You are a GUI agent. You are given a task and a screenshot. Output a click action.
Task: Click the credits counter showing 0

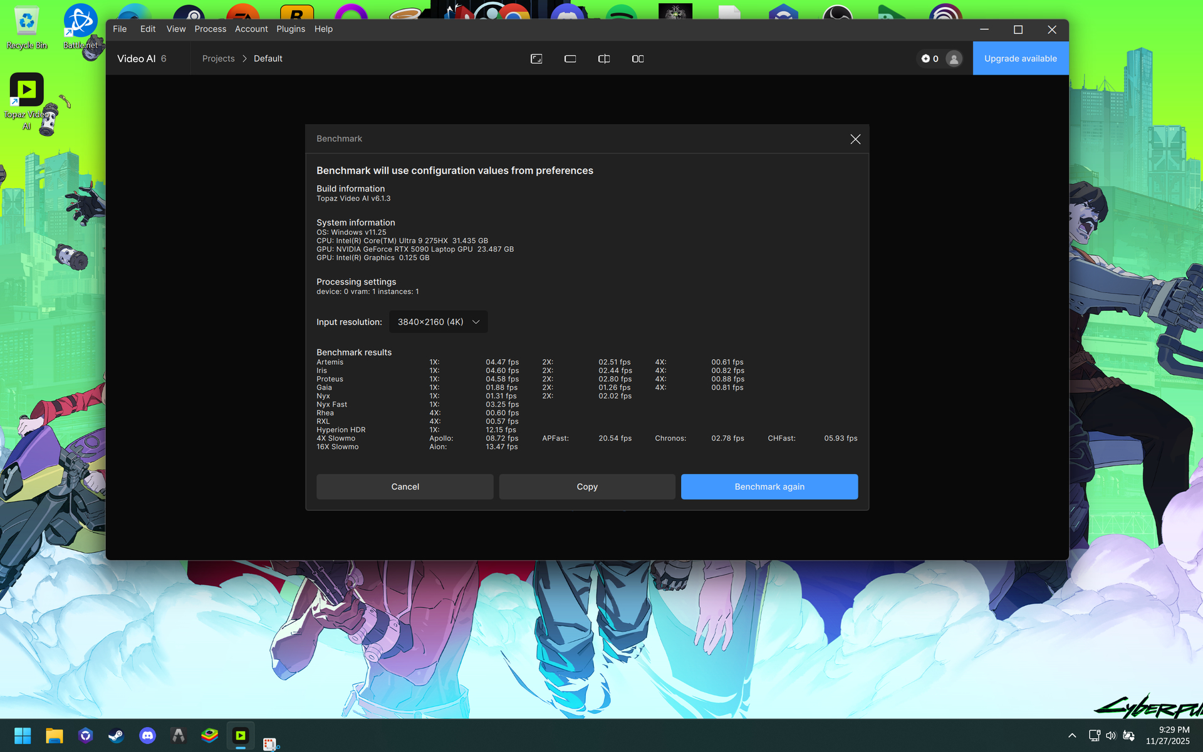[930, 58]
